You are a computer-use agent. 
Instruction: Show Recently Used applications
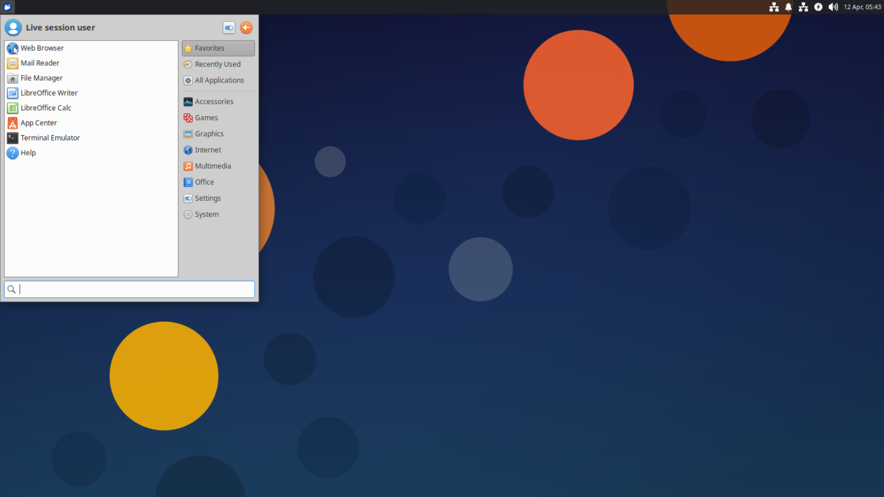click(217, 64)
